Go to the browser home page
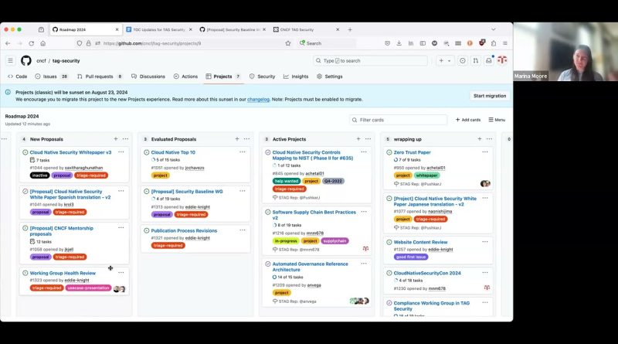The width and height of the screenshot is (618, 344). coord(43,43)
